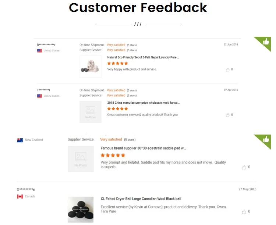Like the saddle pad review
276x225 pixels.
(244, 167)
